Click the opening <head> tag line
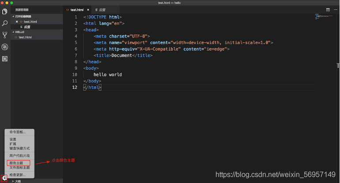 (91, 30)
